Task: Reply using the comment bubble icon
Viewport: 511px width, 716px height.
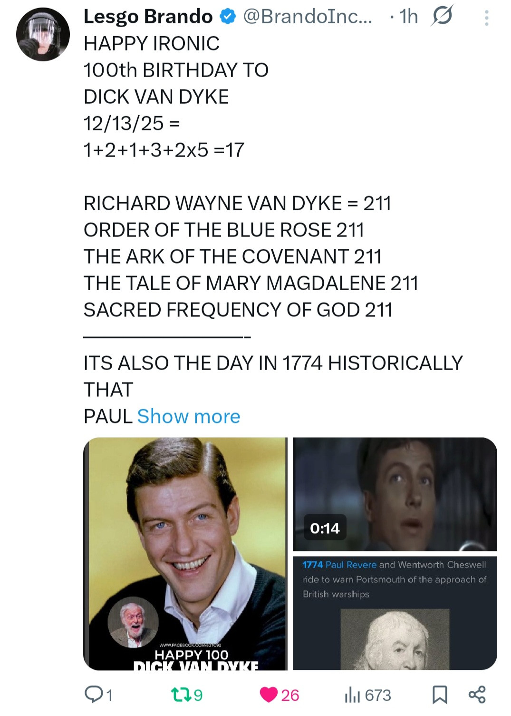Action: [92, 695]
